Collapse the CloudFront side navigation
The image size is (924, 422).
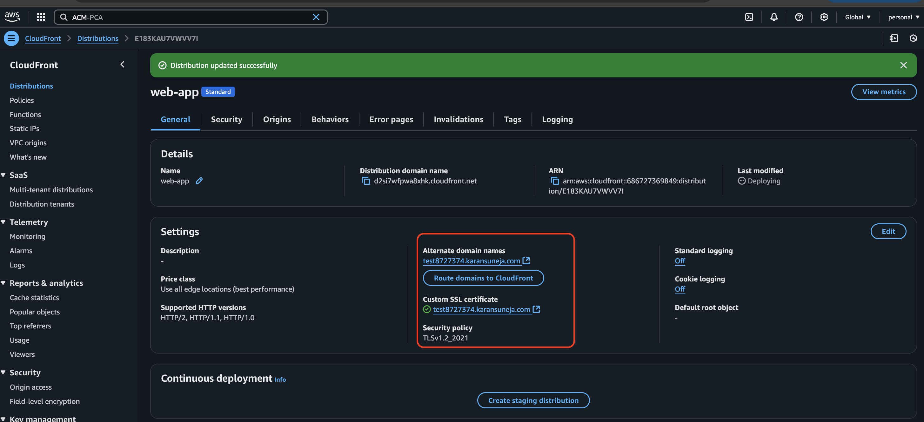coord(122,64)
